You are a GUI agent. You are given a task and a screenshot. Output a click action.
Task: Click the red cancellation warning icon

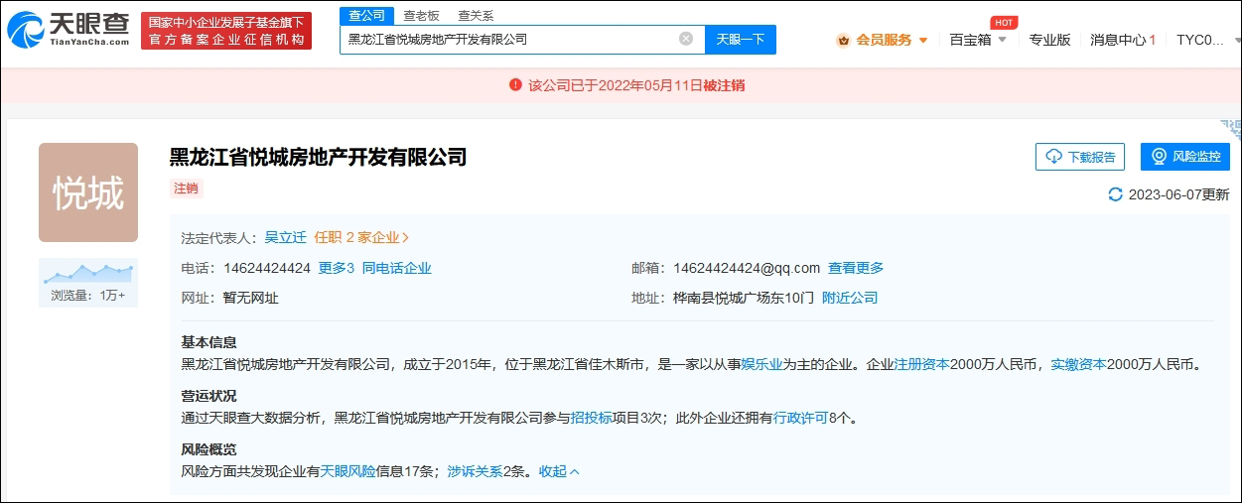tap(515, 85)
